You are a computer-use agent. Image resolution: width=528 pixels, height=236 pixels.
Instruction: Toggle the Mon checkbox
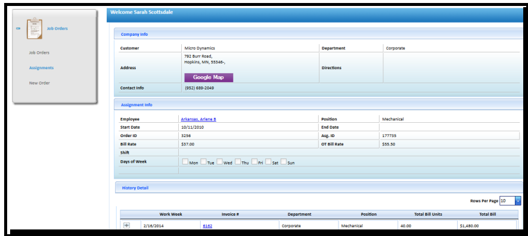[185, 162]
